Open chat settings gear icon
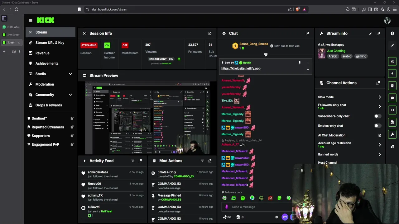399x224 pixels. click(x=276, y=217)
